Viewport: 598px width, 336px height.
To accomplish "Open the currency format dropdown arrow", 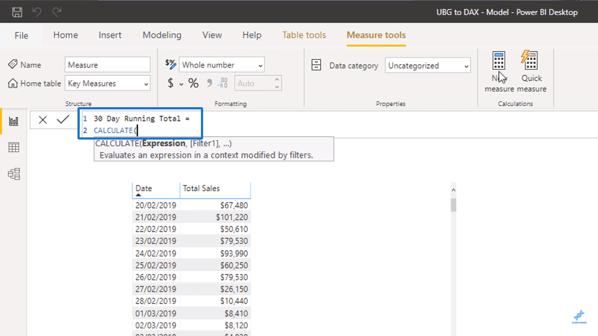I will pyautogui.click(x=181, y=84).
